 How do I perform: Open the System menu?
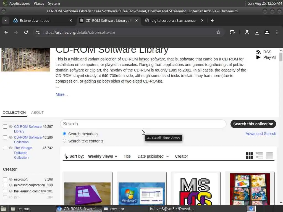tap(54, 3)
